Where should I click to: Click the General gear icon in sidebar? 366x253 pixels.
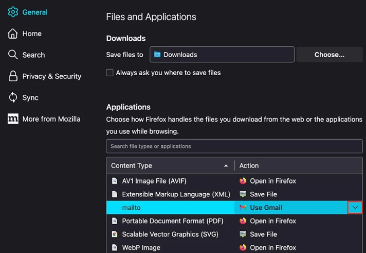tap(13, 12)
